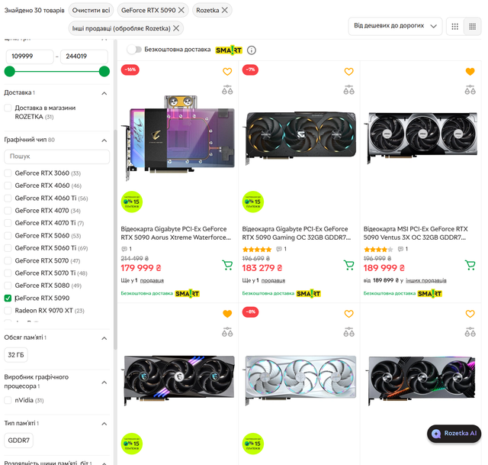Viewport: 488px width, 465px height.
Task: Check the GeForce RTX 5060 filter
Action: tap(8, 236)
